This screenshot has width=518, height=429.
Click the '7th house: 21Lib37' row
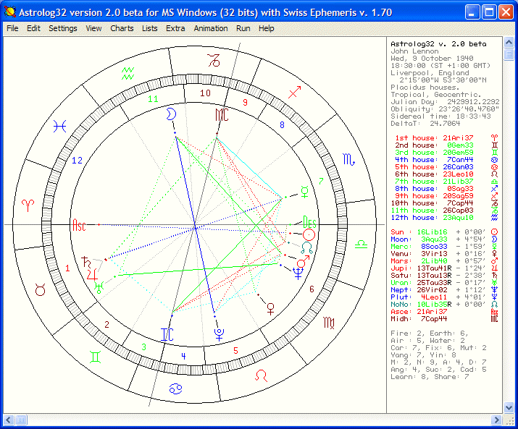[x=446, y=181]
